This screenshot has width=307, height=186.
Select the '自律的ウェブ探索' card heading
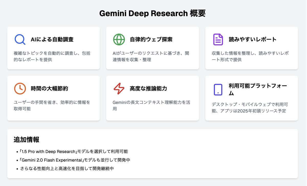[x=151, y=39]
